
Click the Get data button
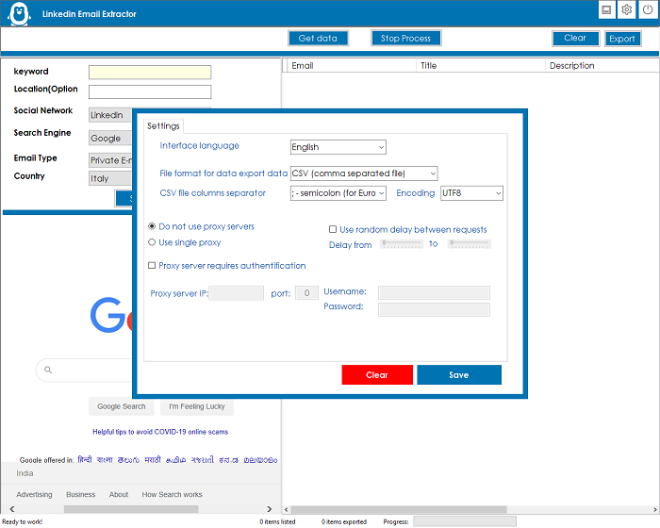[x=318, y=39]
